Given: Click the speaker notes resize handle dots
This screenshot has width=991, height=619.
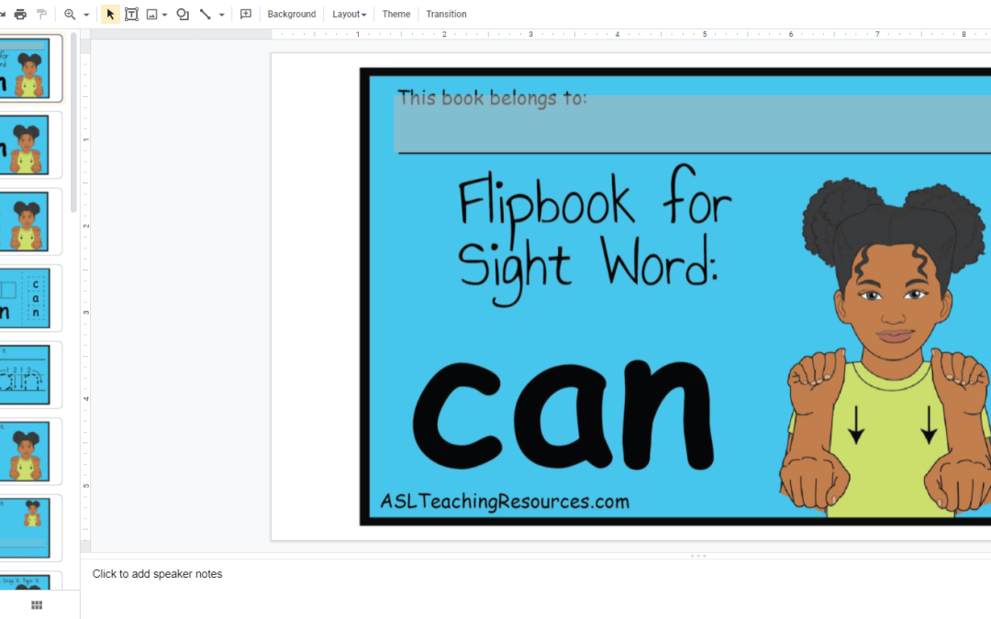Looking at the screenshot, I should 697,556.
